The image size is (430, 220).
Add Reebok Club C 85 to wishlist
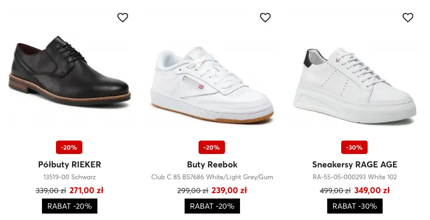tap(265, 18)
